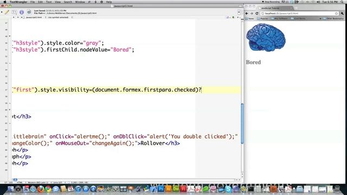347x195 pixels.
Task: Click the vertical scrollbar thumb in TextWrangler editor
Action: pos(242,123)
